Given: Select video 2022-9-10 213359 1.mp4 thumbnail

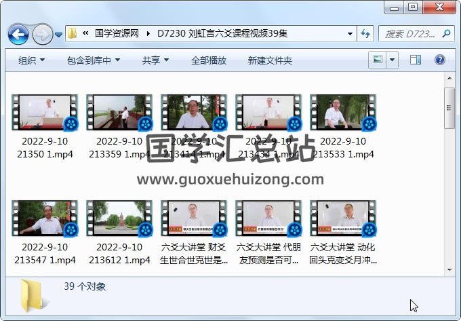Looking at the screenshot, I should click(x=119, y=113).
